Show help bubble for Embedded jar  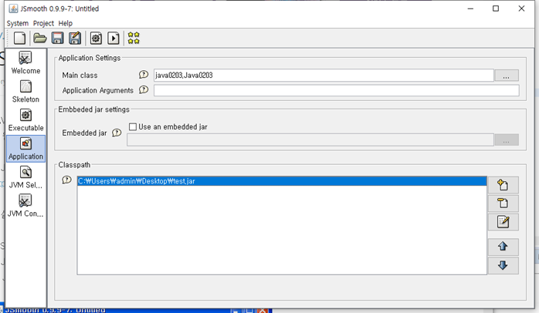[x=117, y=133]
